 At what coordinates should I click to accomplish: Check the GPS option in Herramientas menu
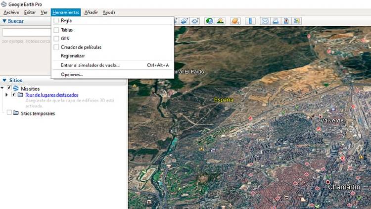tap(56, 38)
